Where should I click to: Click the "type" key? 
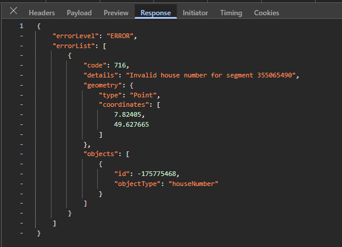(x=111, y=95)
